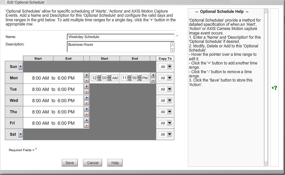This screenshot has height=175, width=285.
Task: Collapse help panel with green question mark
Action: coord(274,88)
